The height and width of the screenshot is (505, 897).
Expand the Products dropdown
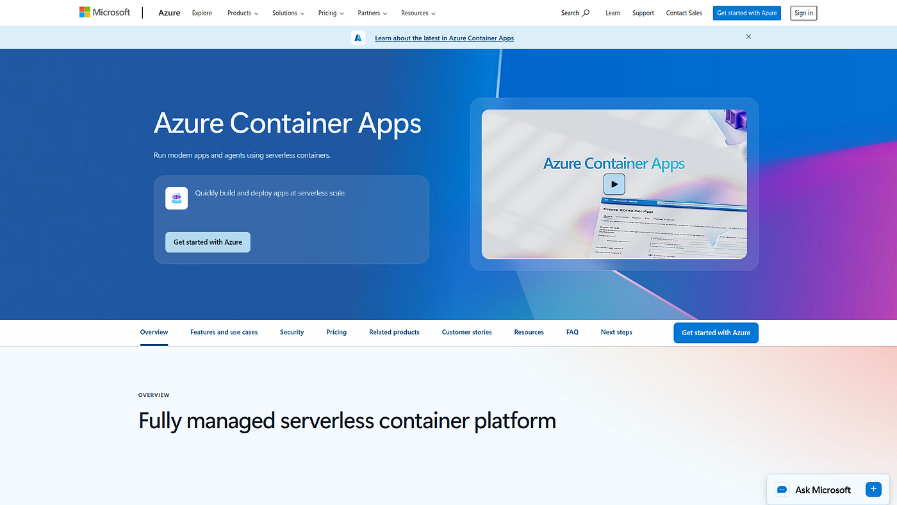click(x=243, y=13)
